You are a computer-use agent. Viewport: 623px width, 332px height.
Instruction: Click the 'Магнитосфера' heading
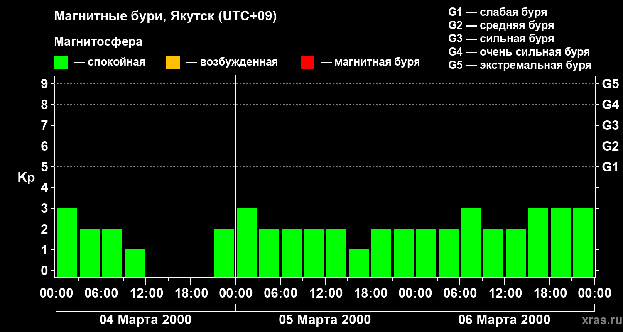click(98, 42)
